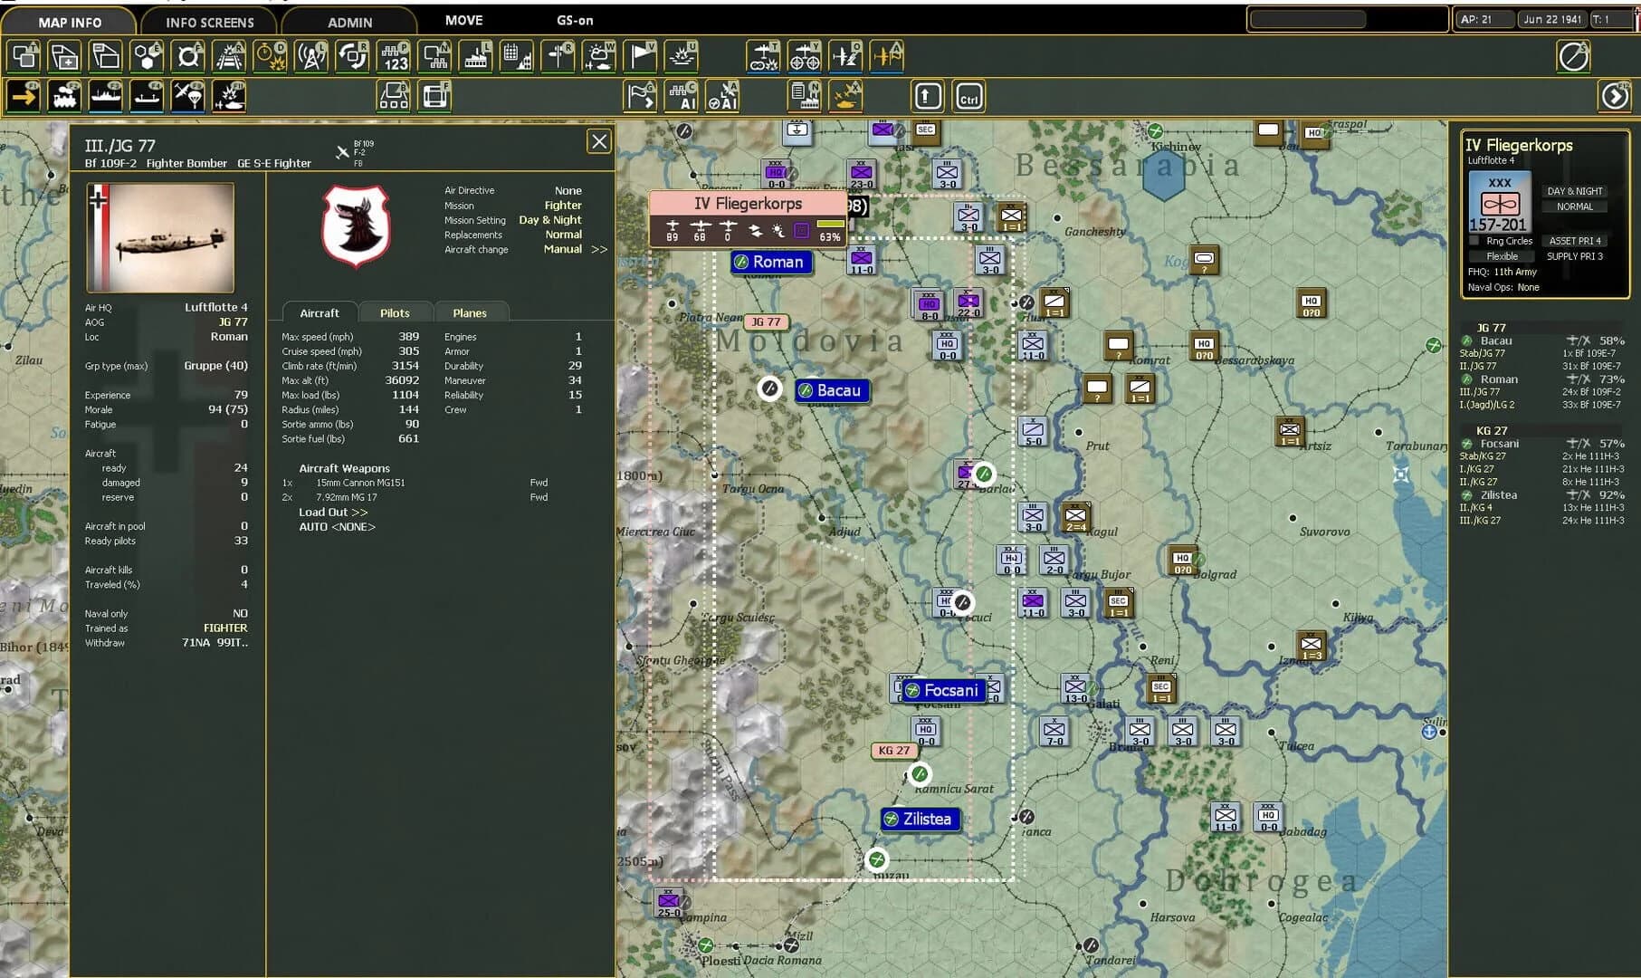Toggle the NORMAL readiness setting
This screenshot has height=978, width=1641.
tap(1575, 206)
